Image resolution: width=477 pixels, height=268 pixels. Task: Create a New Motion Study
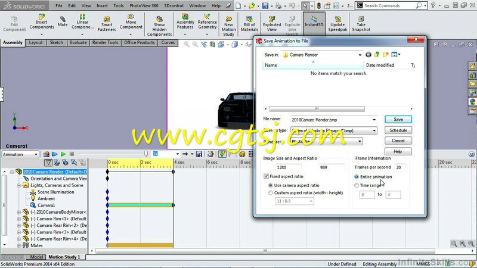point(228,26)
